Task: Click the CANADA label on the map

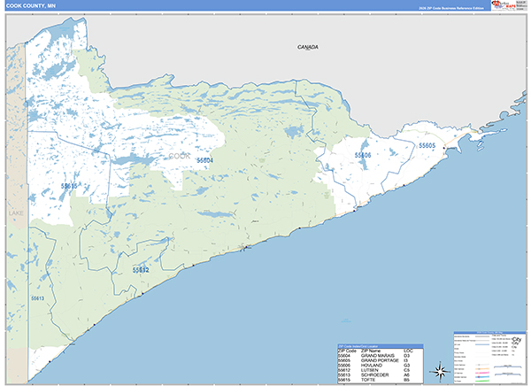Action: pos(307,47)
